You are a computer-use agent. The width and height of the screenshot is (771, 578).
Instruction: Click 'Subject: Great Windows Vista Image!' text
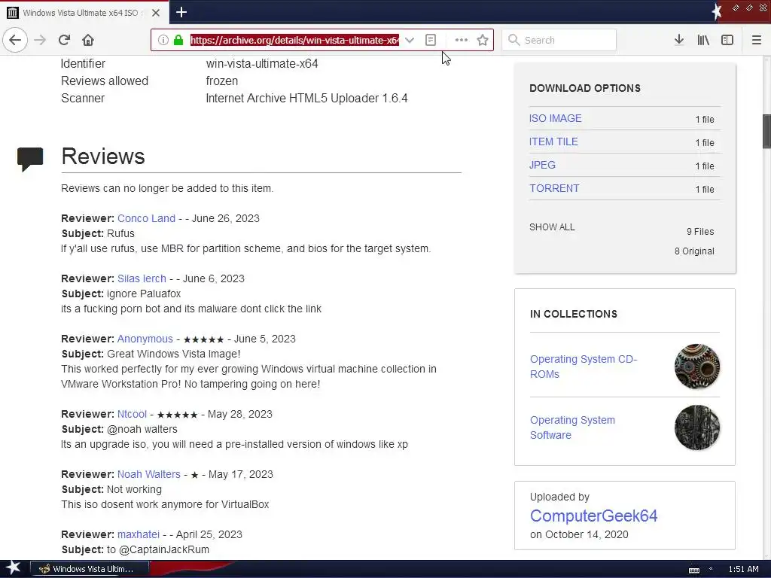click(x=151, y=354)
